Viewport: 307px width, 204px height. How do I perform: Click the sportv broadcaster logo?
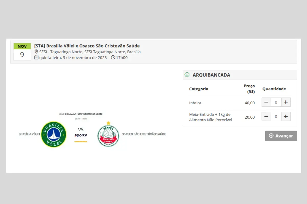pos(81,135)
